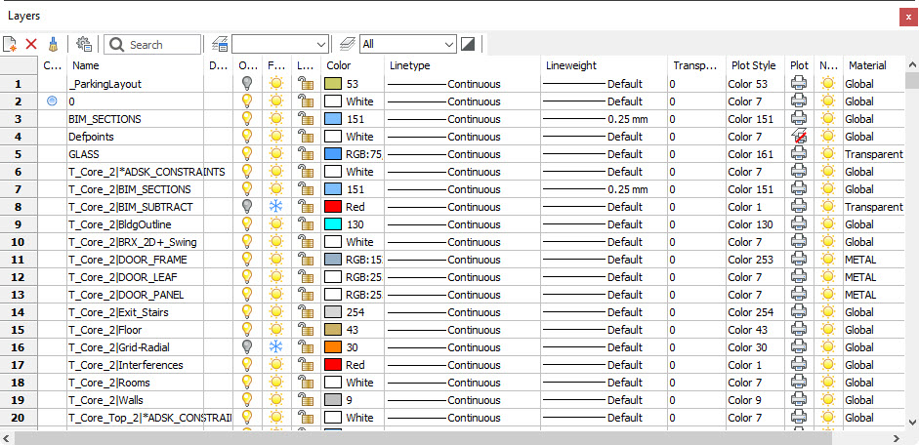Open Color 253 plot style cell
Screen dimensions: 919x445
point(755,260)
